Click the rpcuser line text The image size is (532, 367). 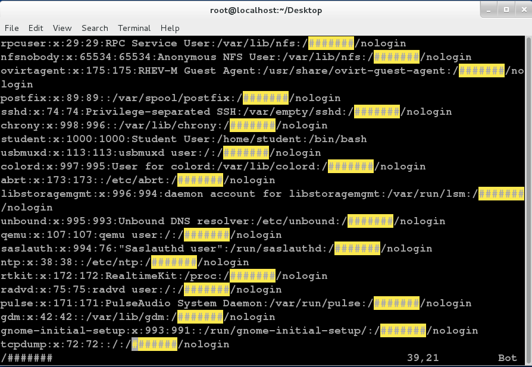tap(204, 43)
